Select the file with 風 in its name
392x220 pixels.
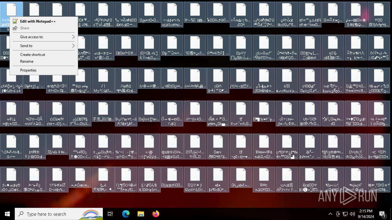(126, 81)
